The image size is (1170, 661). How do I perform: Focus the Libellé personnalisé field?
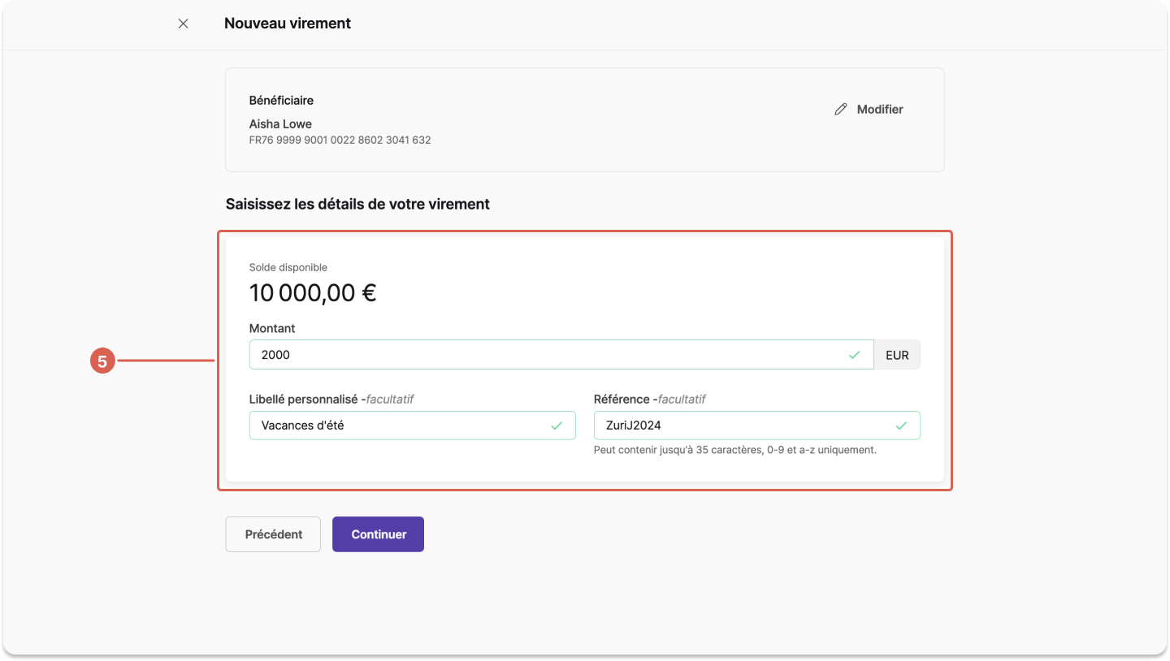tap(413, 426)
